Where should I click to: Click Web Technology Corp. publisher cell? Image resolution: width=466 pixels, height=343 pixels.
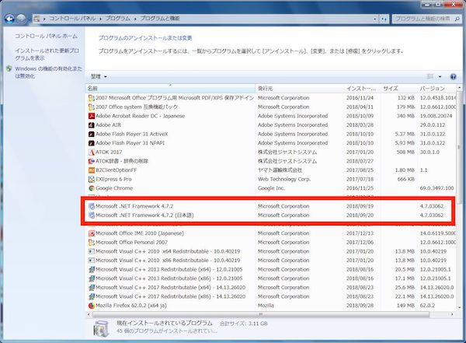(x=284, y=179)
